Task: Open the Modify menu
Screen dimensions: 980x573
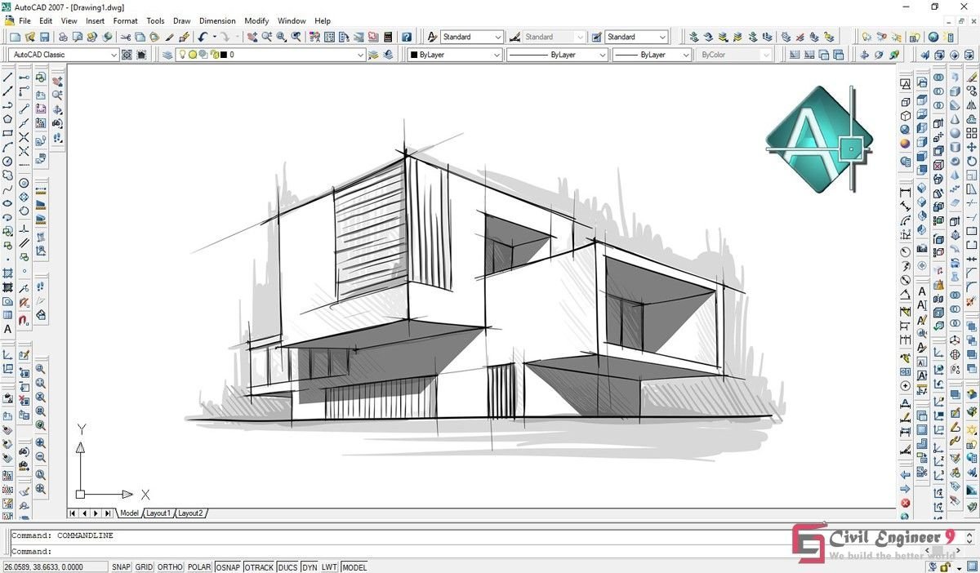Action: [x=256, y=20]
